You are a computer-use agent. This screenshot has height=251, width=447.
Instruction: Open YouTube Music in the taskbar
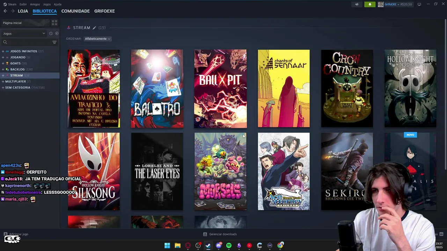[249, 245]
